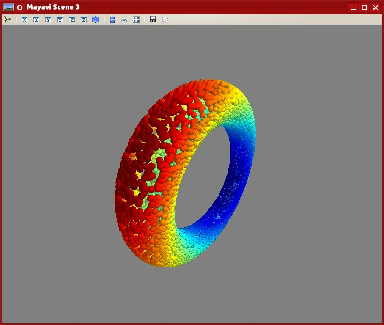
Task: Open the window menu icon in title bar
Action: 20,7
